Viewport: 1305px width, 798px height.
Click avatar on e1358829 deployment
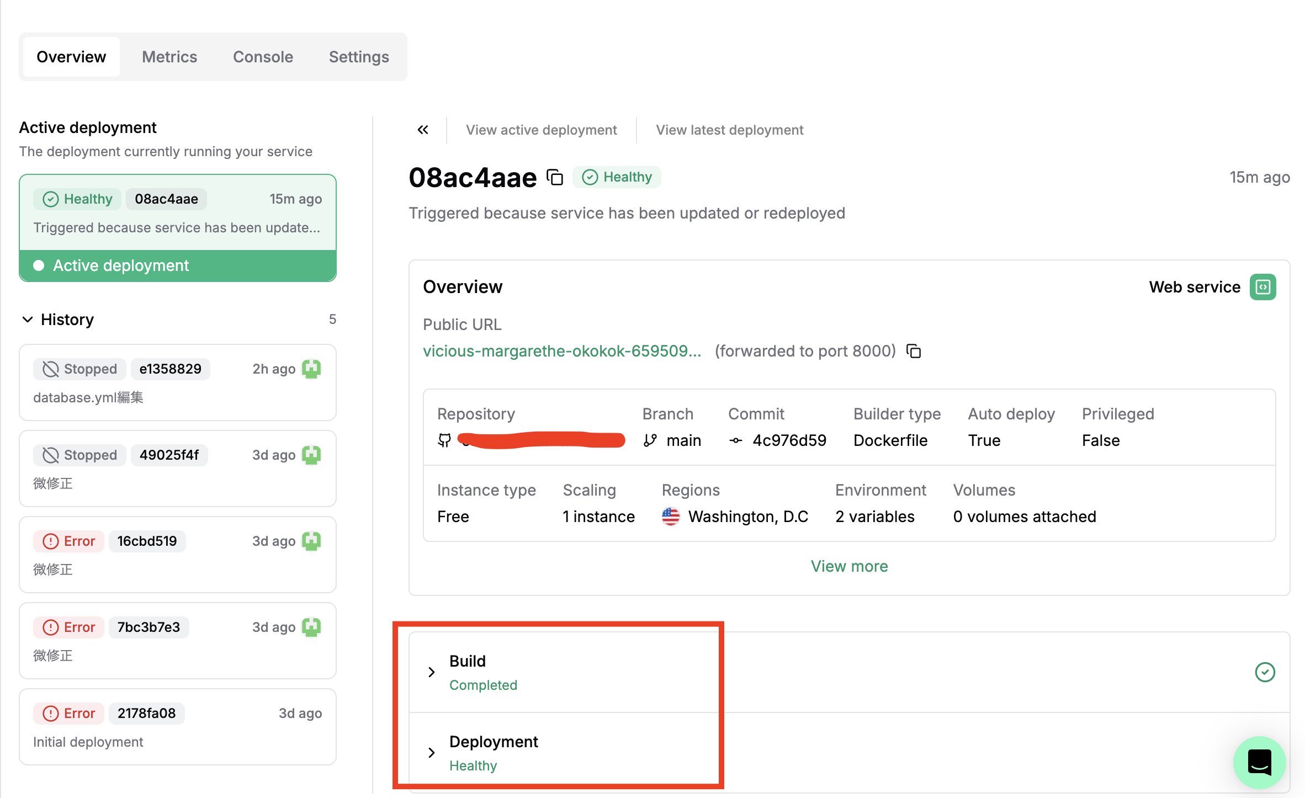pos(311,369)
